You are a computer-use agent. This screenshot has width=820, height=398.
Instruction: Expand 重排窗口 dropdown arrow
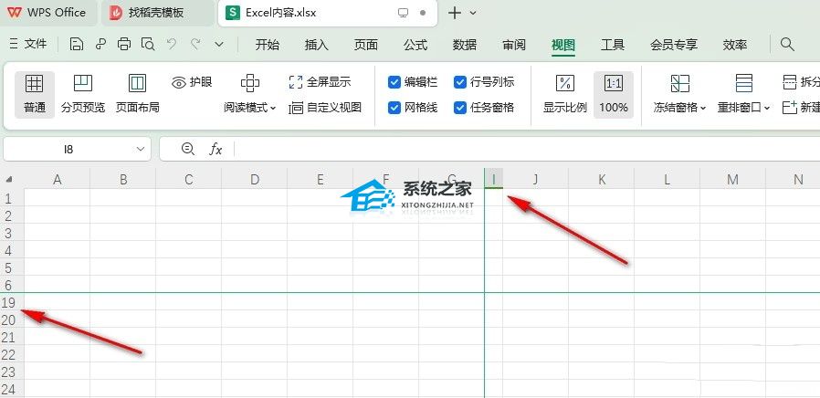767,109
